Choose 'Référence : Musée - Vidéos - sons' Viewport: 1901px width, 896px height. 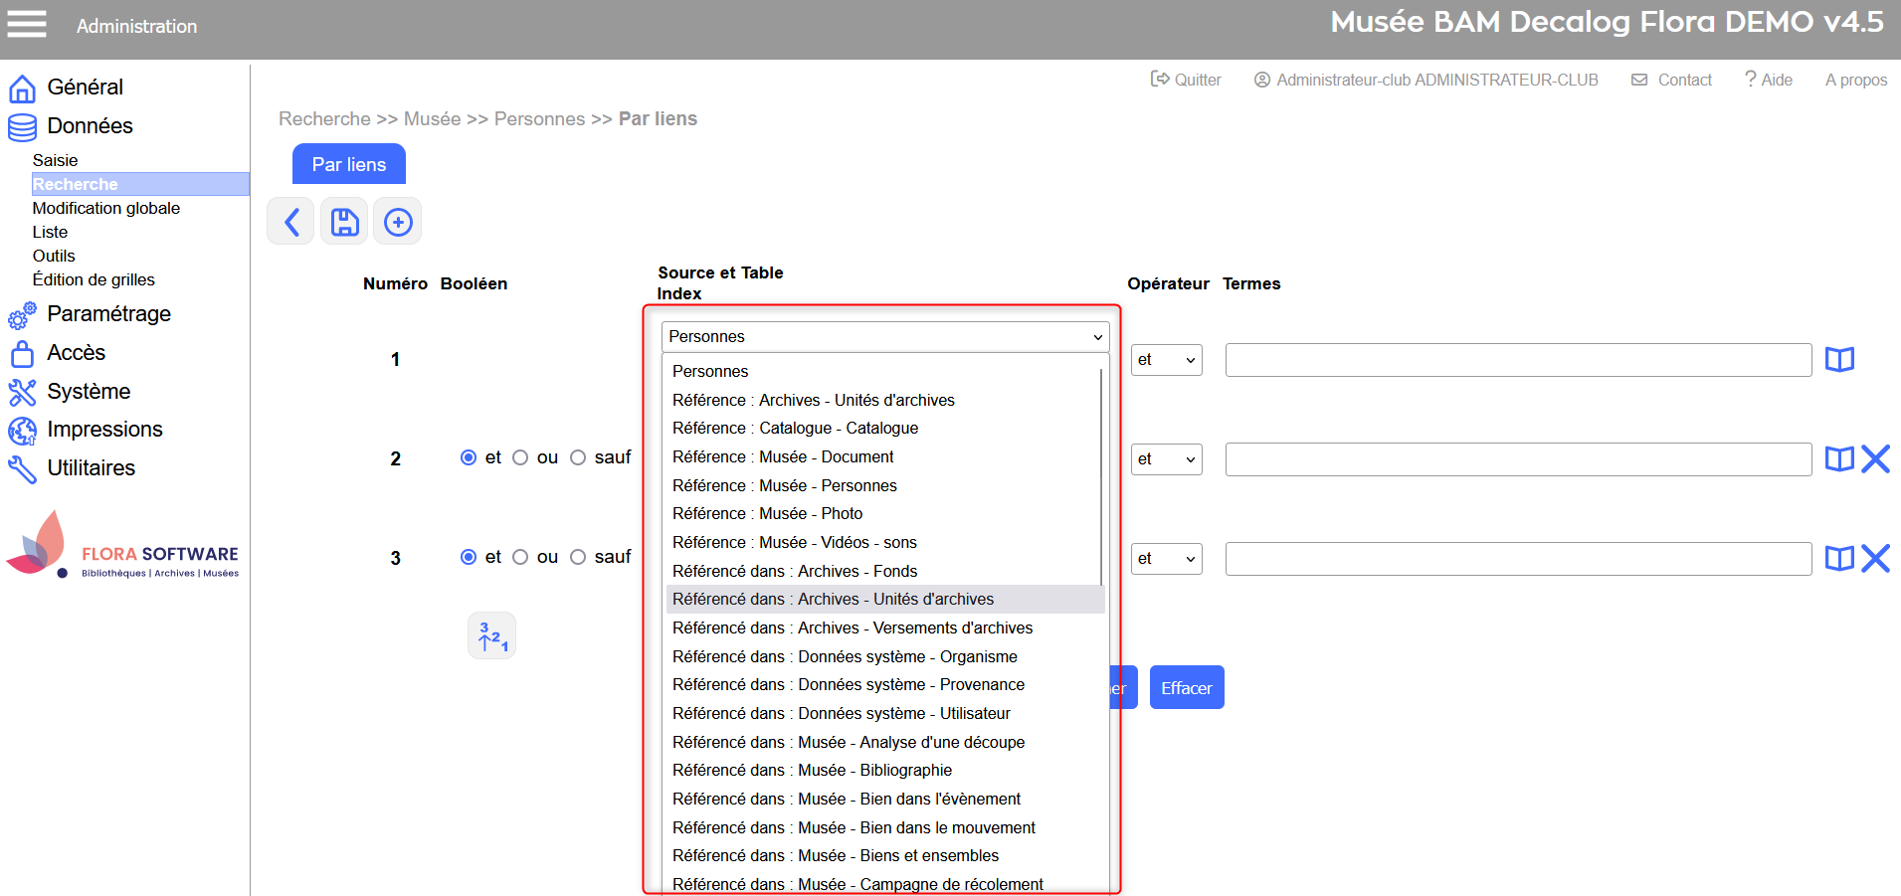(x=883, y=542)
